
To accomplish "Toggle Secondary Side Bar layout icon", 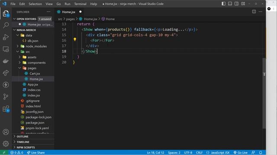I will point(237,4).
